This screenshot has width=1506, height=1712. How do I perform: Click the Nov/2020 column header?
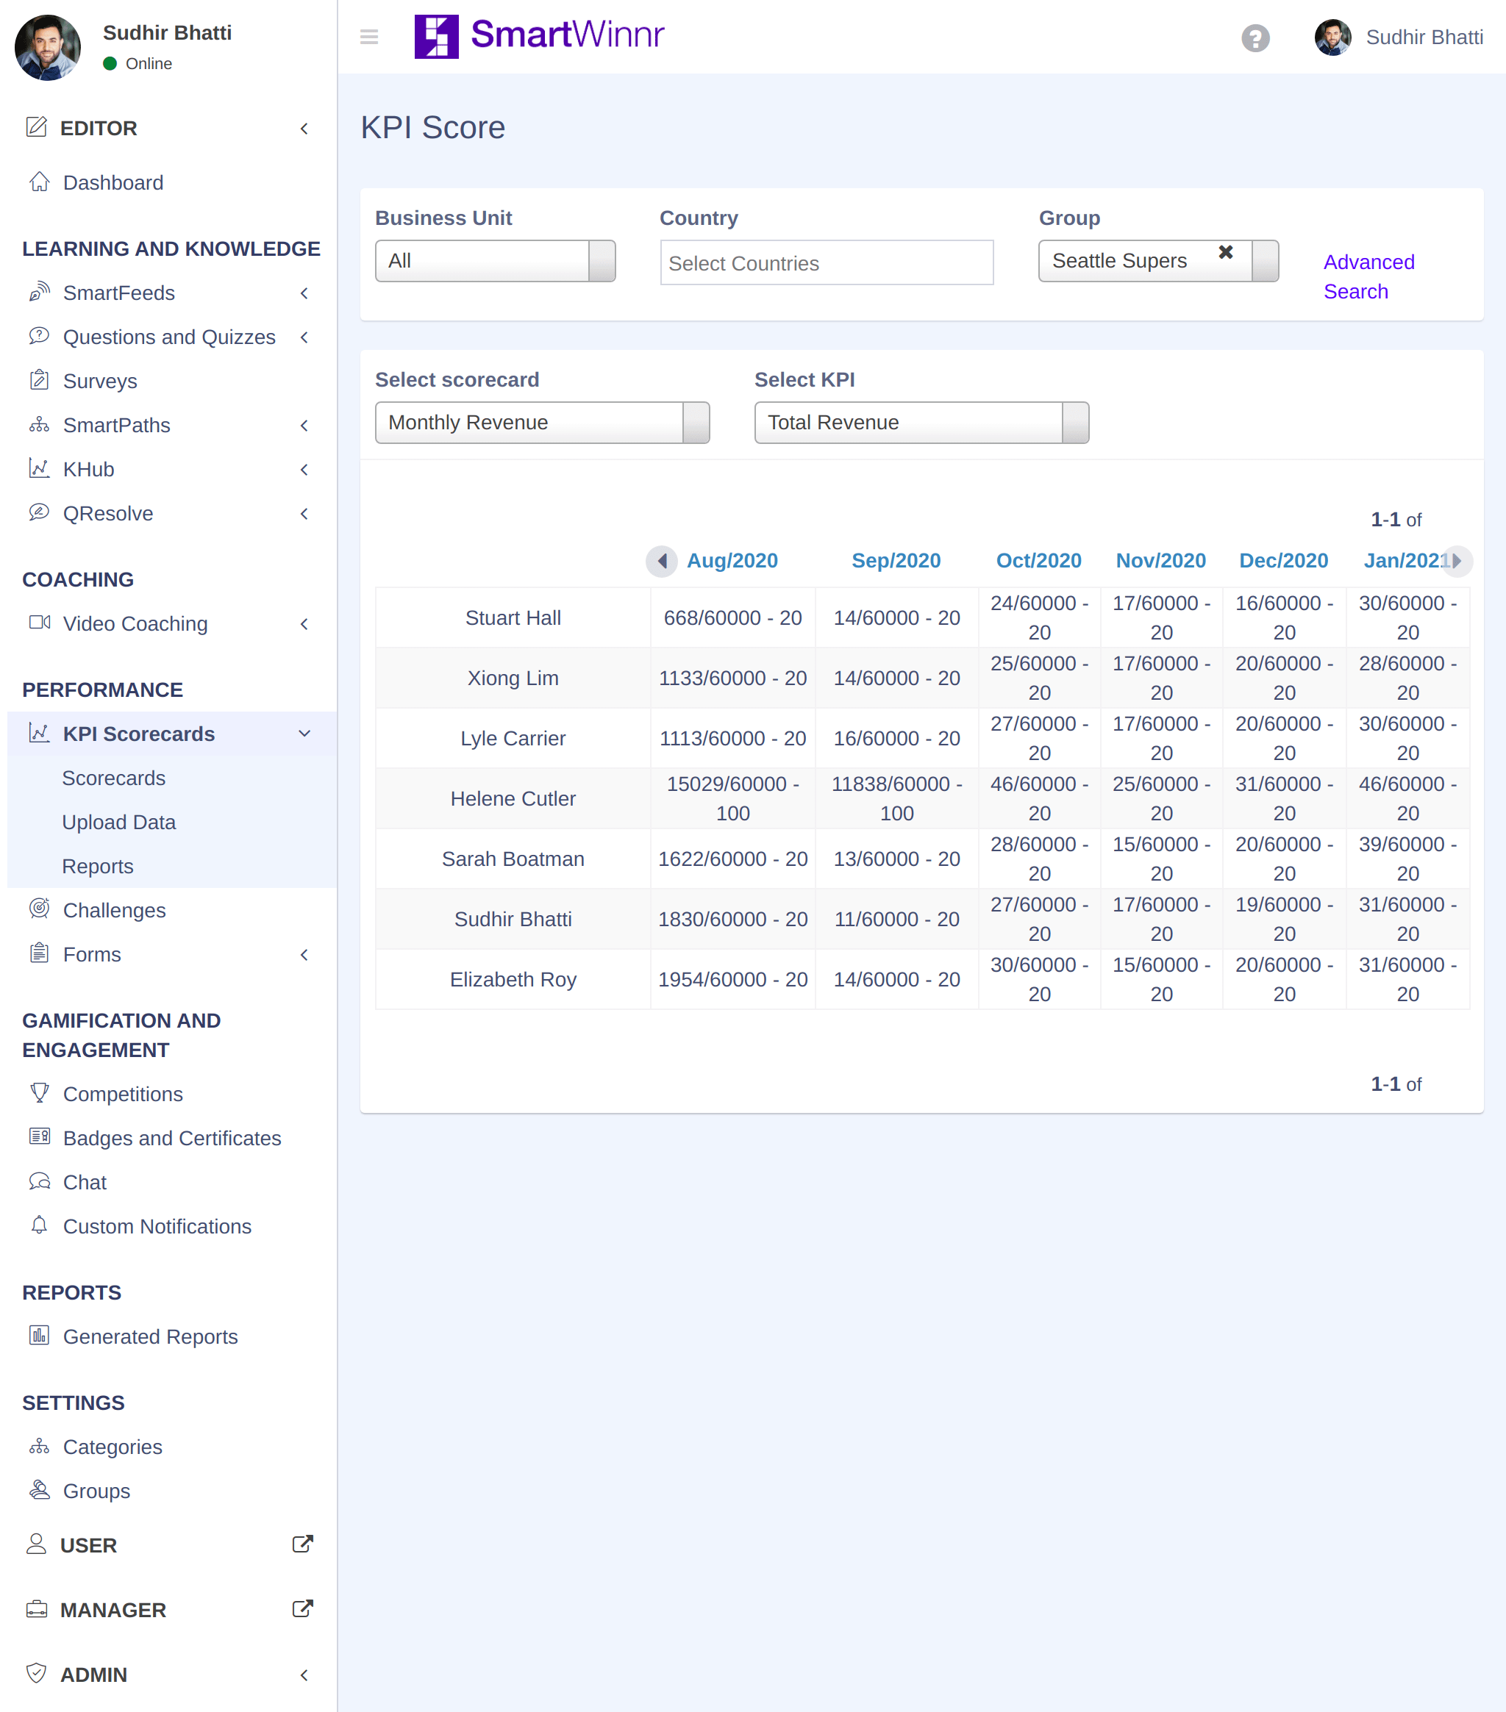(x=1160, y=560)
